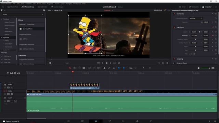Open the Workspace menu
Screen dimensions: 219x123
click(x=77, y=4)
